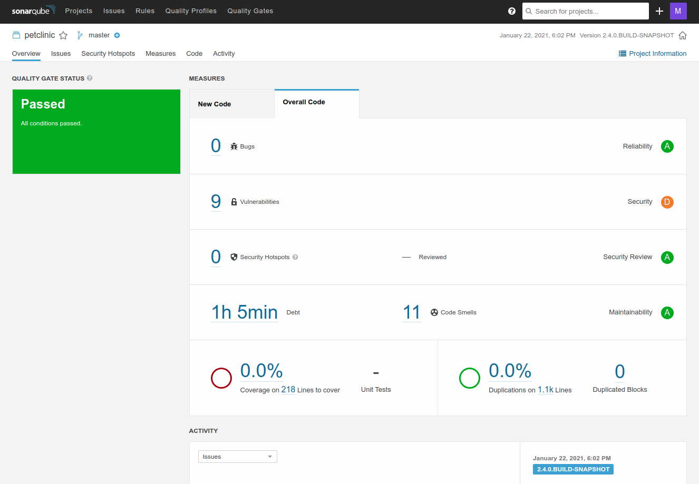Click the red coverage ring indicator
Screen dimensions: 699x484
click(221, 378)
